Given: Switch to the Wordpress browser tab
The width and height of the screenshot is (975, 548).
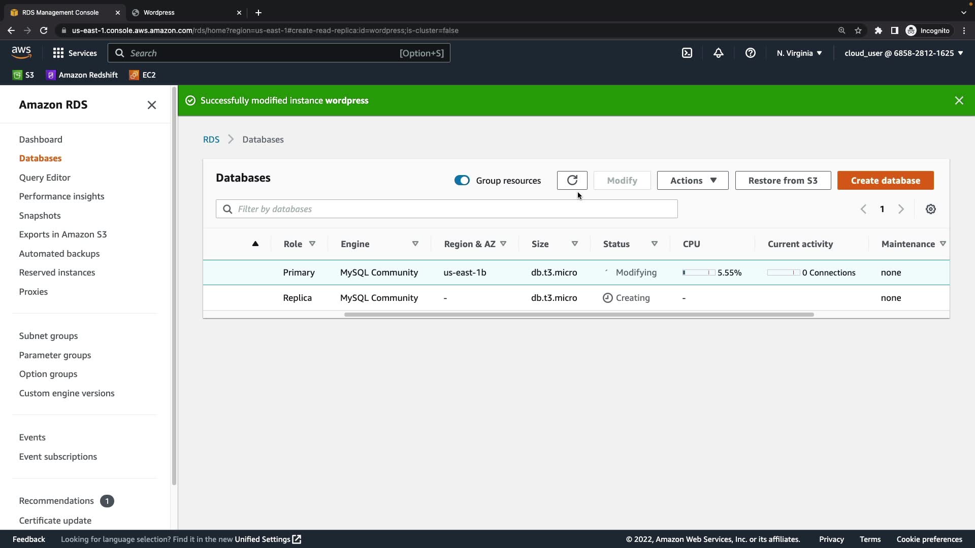Looking at the screenshot, I should click(x=183, y=13).
